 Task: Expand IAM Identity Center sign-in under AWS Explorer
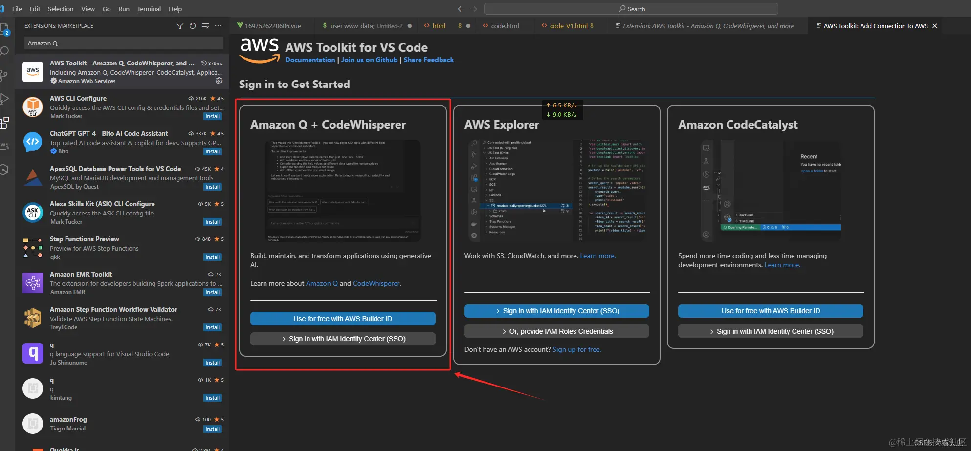[x=557, y=311]
